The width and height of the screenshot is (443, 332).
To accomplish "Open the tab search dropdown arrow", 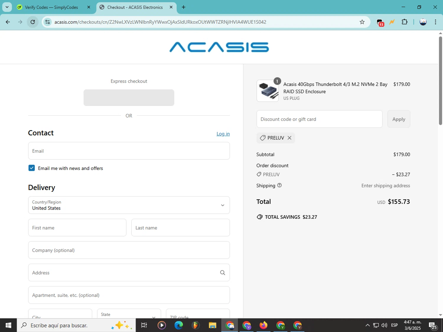I will pos(7,7).
